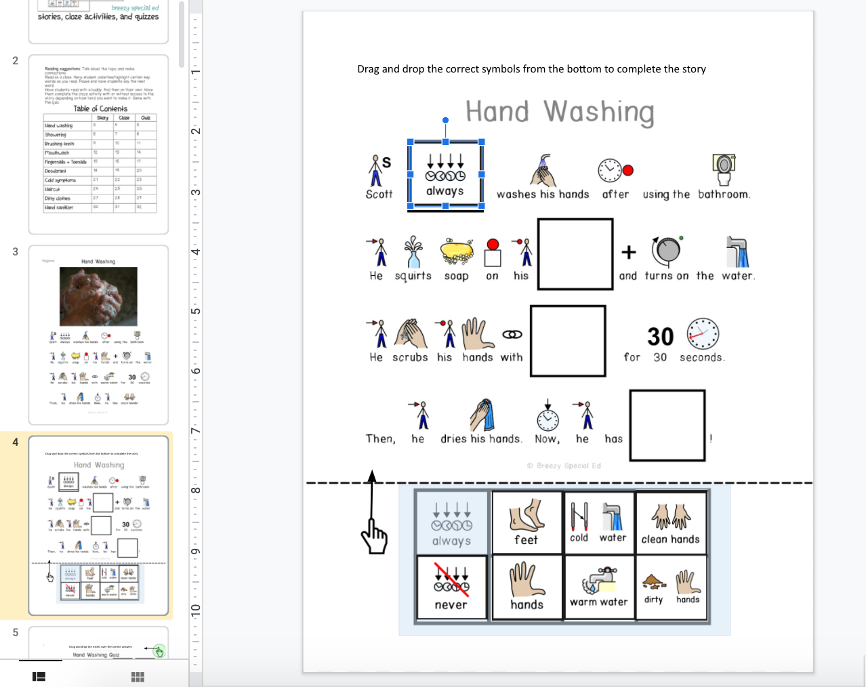Open slide 5 with the Hand Washing Quiz
This screenshot has width=866, height=687.
[x=98, y=650]
